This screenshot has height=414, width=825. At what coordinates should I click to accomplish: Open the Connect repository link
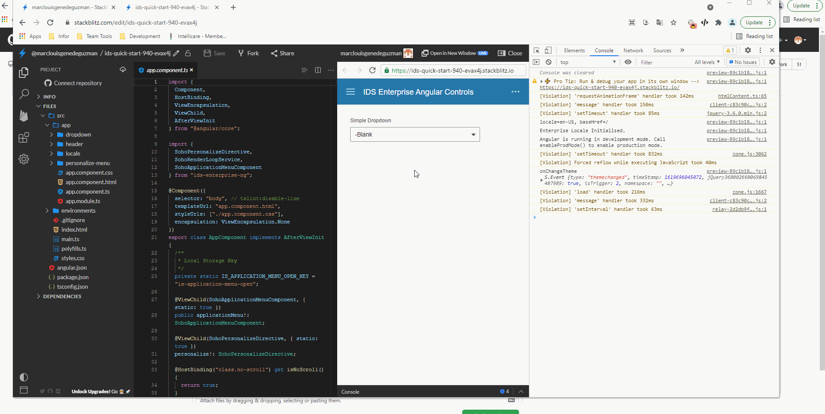pyautogui.click(x=77, y=83)
